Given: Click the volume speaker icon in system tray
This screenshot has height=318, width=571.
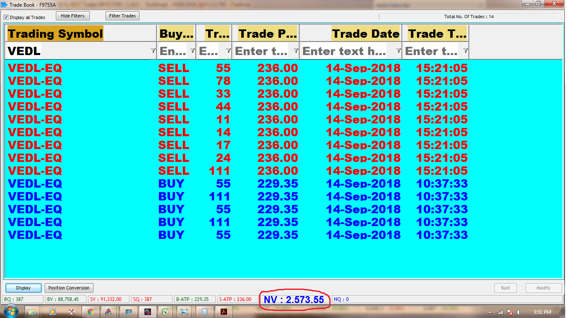Looking at the screenshot, I should pyautogui.click(x=520, y=312).
